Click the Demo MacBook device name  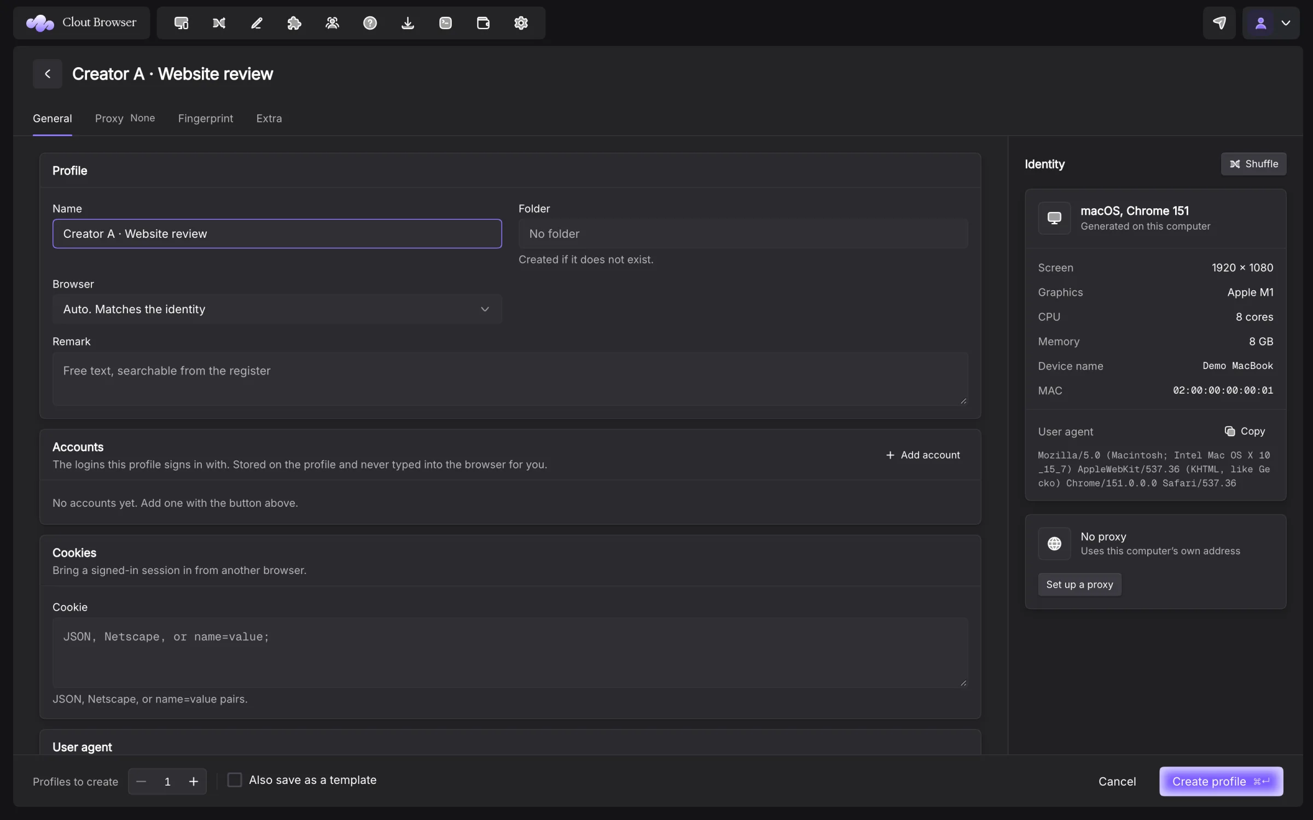(x=1238, y=366)
